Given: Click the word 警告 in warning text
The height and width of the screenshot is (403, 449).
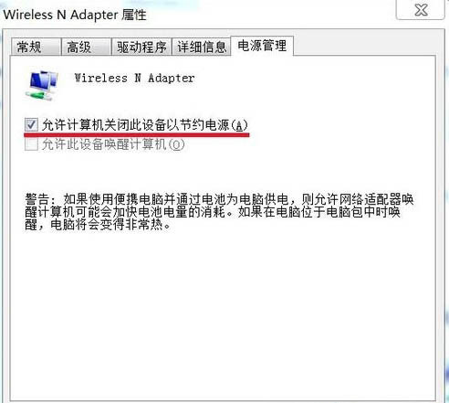Looking at the screenshot, I should tap(37, 199).
